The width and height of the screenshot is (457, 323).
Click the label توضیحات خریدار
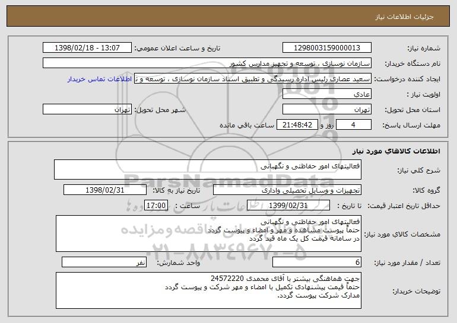[416, 291]
